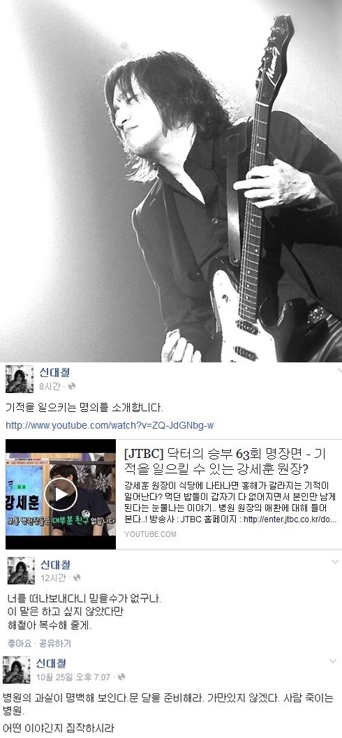Click profile avatar on 10월 25일 post
Image resolution: width=342 pixels, height=738 pixels.
[17, 670]
